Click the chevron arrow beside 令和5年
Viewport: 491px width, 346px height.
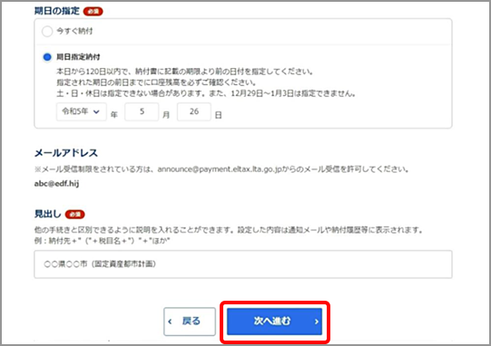96,111
